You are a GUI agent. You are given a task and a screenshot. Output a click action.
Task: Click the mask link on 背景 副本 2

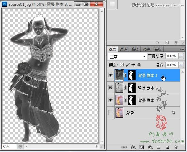[x=125, y=88]
